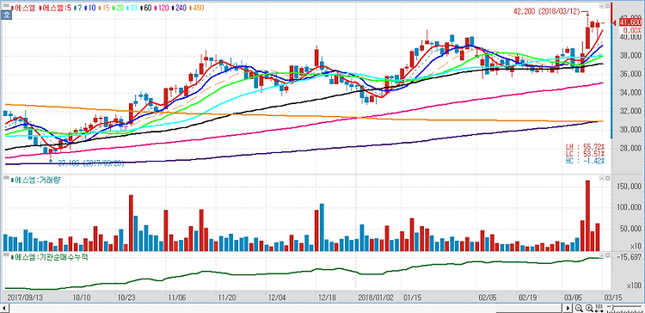
Task: Select the 240-day moving average legend
Action: 180,8
